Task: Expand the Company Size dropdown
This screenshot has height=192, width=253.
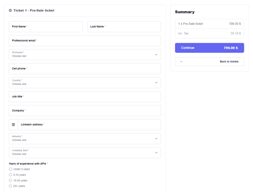Action: (85, 153)
